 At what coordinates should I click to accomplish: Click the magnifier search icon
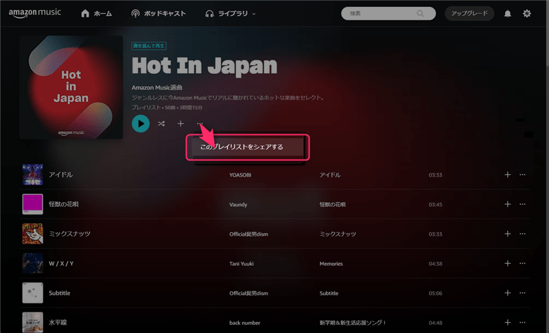(420, 13)
